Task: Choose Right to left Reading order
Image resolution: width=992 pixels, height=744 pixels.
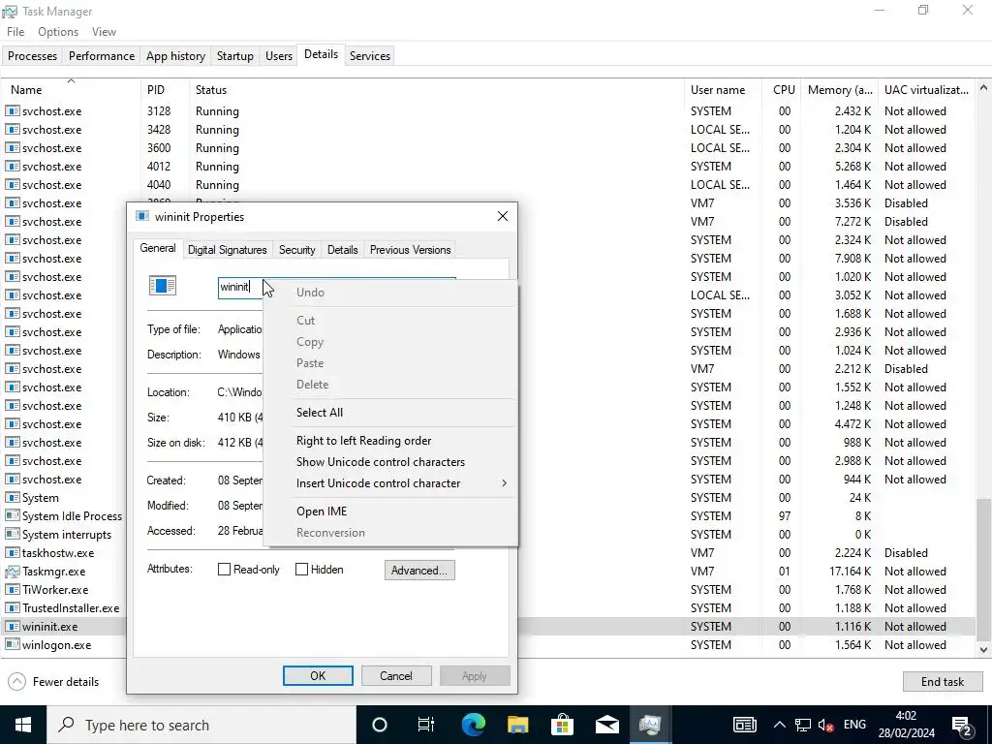Action: click(404, 441)
